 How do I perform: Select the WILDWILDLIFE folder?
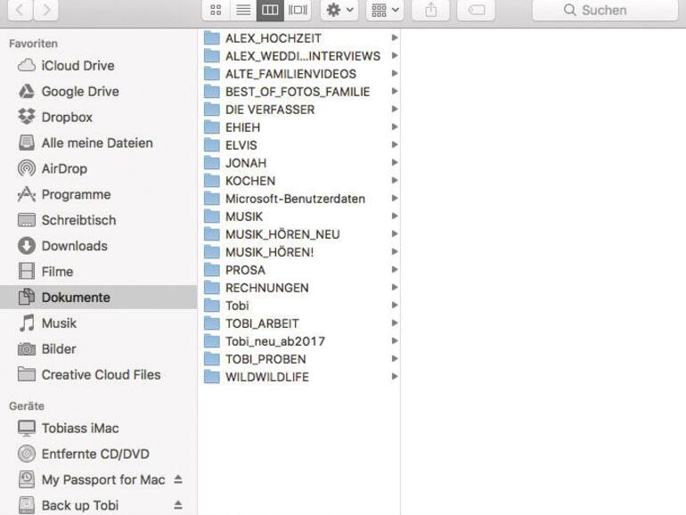(299, 377)
